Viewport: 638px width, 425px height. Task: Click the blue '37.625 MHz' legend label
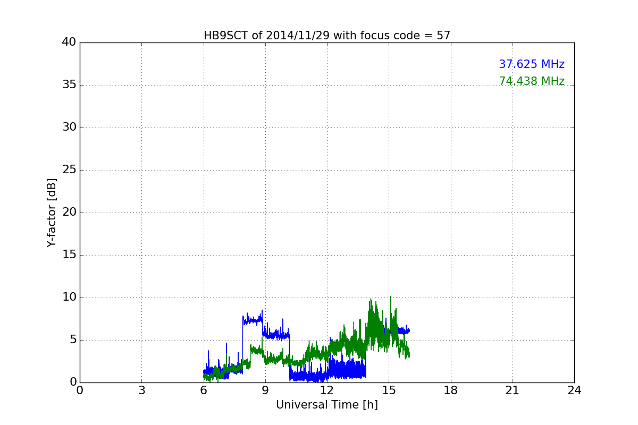(532, 64)
